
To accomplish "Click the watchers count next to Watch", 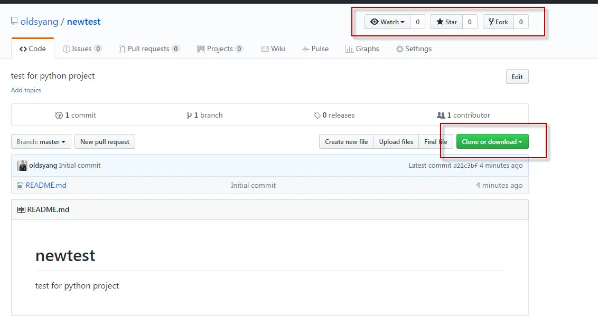I will click(x=418, y=22).
